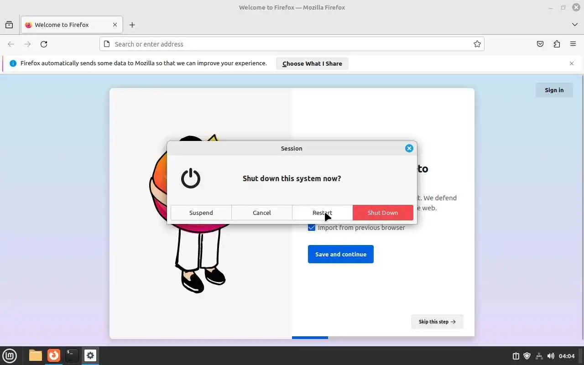Click the Firefox icon in taskbar
The width and height of the screenshot is (584, 365).
[x=54, y=355]
